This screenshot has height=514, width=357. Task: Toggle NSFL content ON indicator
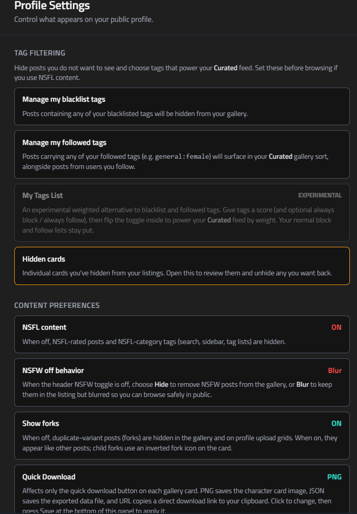click(336, 327)
